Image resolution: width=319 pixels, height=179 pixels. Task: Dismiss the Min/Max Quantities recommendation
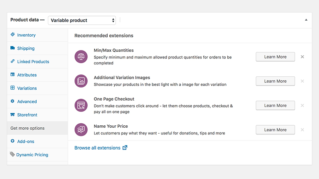[x=302, y=57]
